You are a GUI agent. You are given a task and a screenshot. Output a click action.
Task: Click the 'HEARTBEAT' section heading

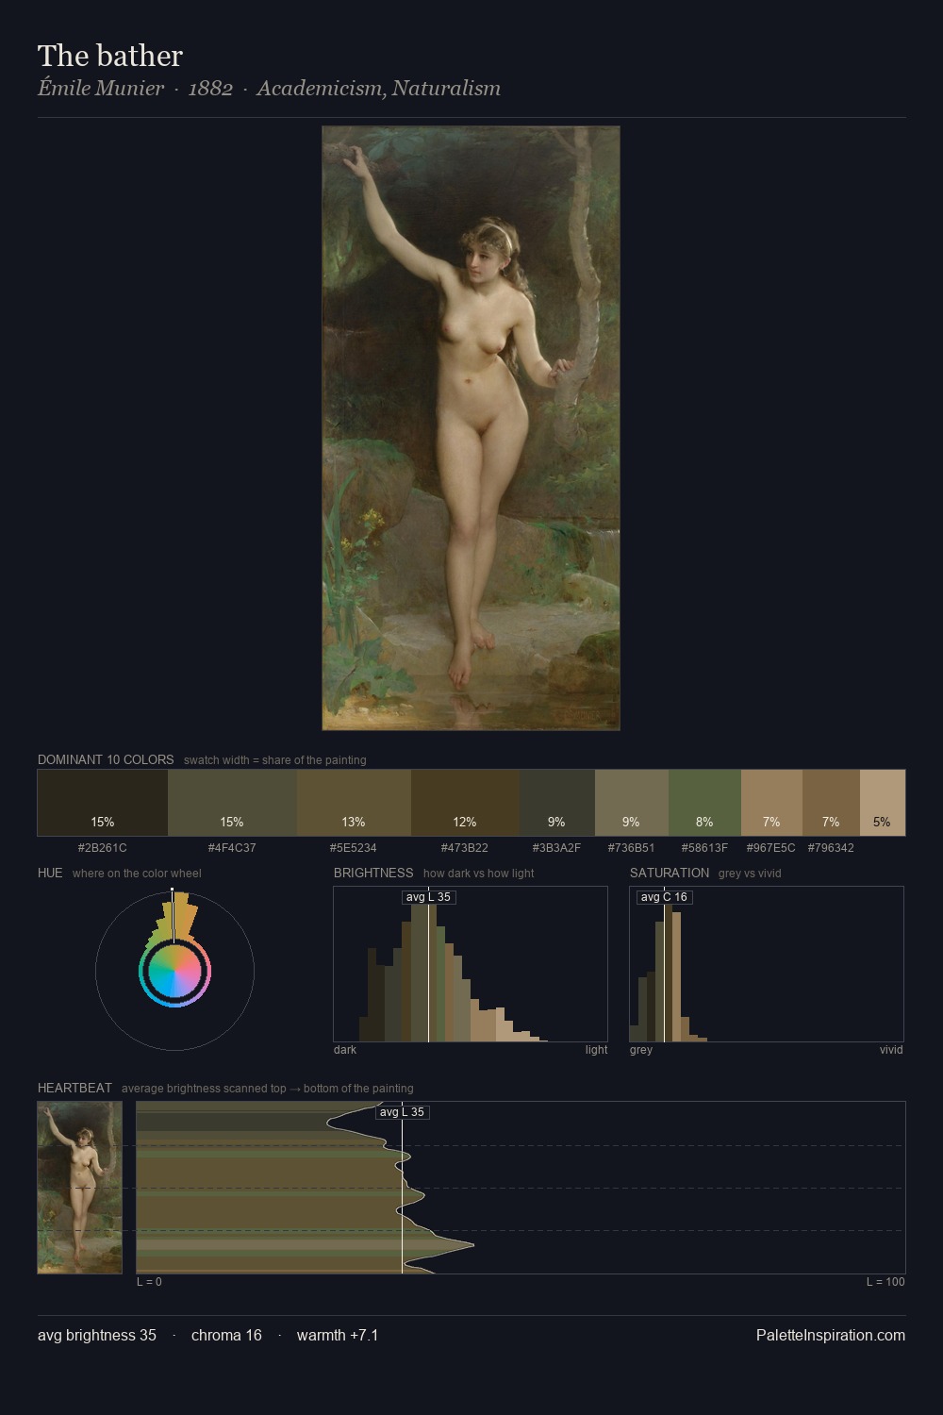[x=74, y=1088]
